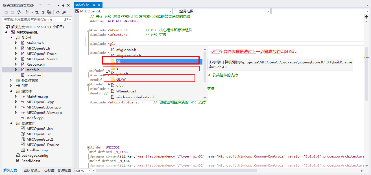
Task: Click the Pending Changes Filter clock icon
Action: click(28, 12)
